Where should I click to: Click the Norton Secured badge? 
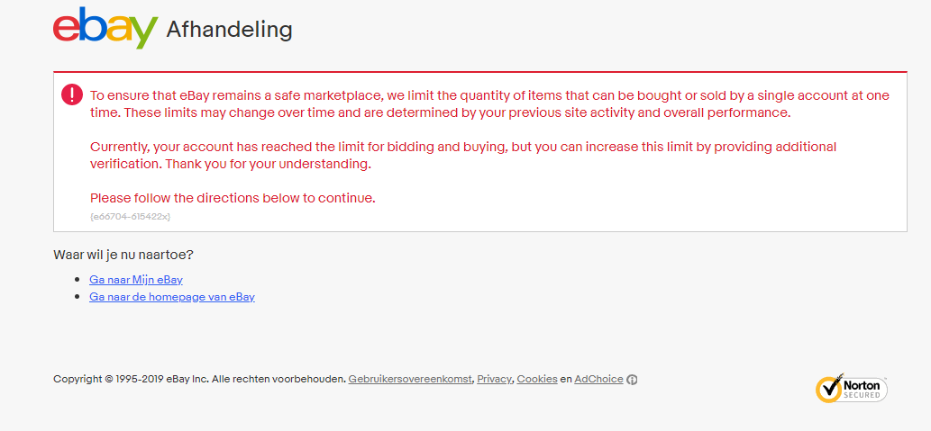[x=852, y=389]
